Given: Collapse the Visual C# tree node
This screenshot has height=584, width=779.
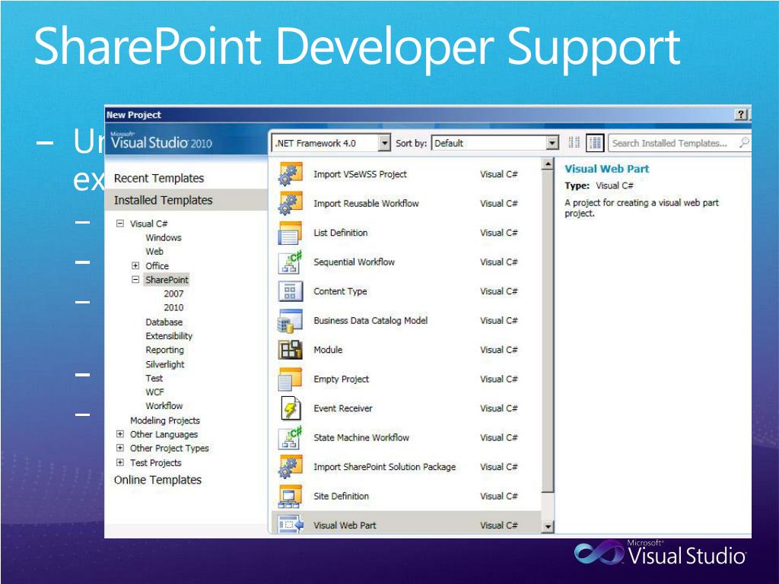Looking at the screenshot, I should click(x=119, y=224).
